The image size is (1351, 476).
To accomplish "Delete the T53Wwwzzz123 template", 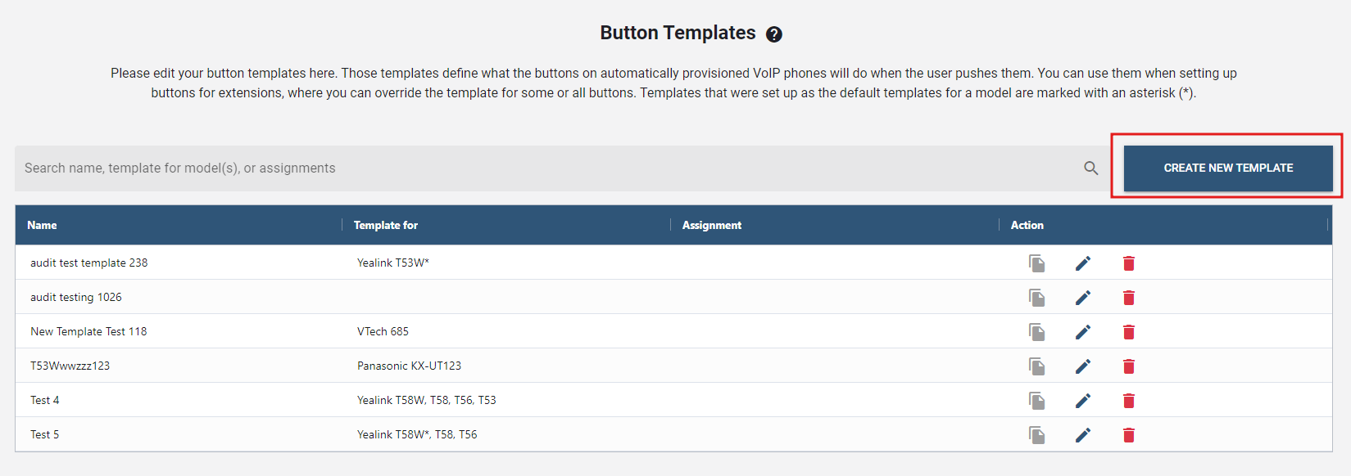I will pos(1129,366).
